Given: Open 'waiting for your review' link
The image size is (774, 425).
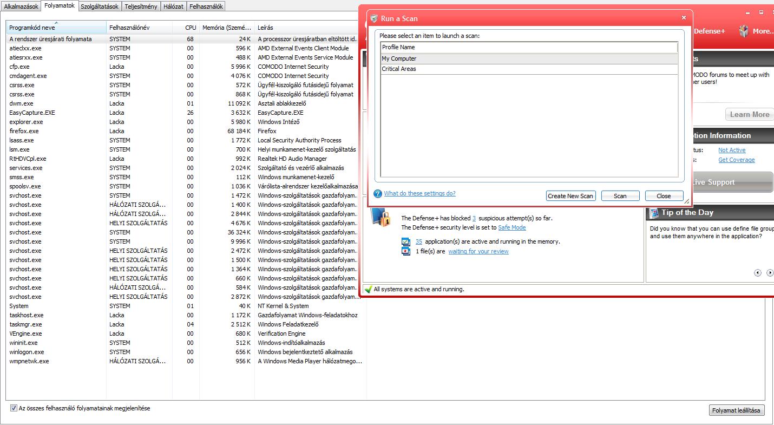Looking at the screenshot, I should click(478, 251).
